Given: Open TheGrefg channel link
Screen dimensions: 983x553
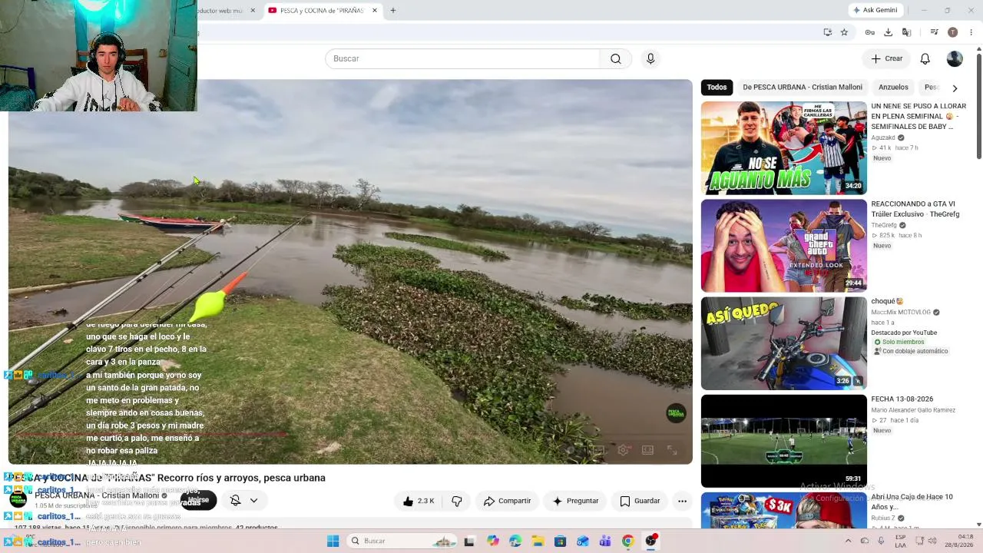Looking at the screenshot, I should click(x=884, y=226).
